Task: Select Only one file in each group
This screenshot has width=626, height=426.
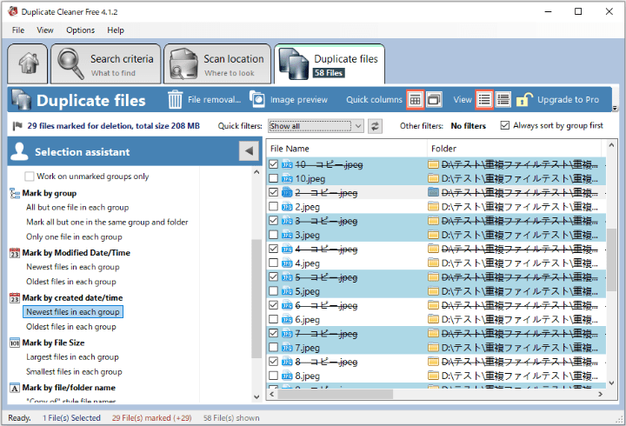Action: [74, 237]
